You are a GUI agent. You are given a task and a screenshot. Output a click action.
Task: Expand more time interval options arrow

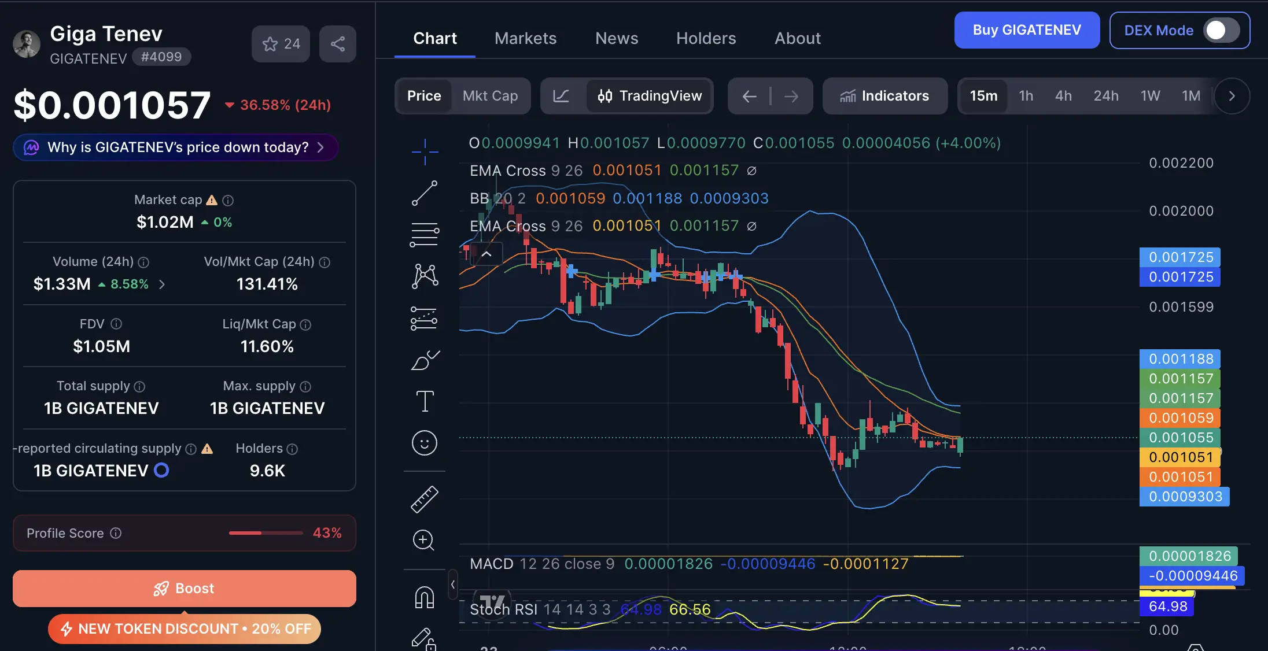click(1232, 96)
